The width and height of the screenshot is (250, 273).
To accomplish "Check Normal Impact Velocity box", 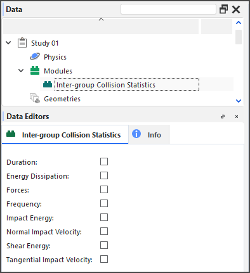I will pos(104,231).
